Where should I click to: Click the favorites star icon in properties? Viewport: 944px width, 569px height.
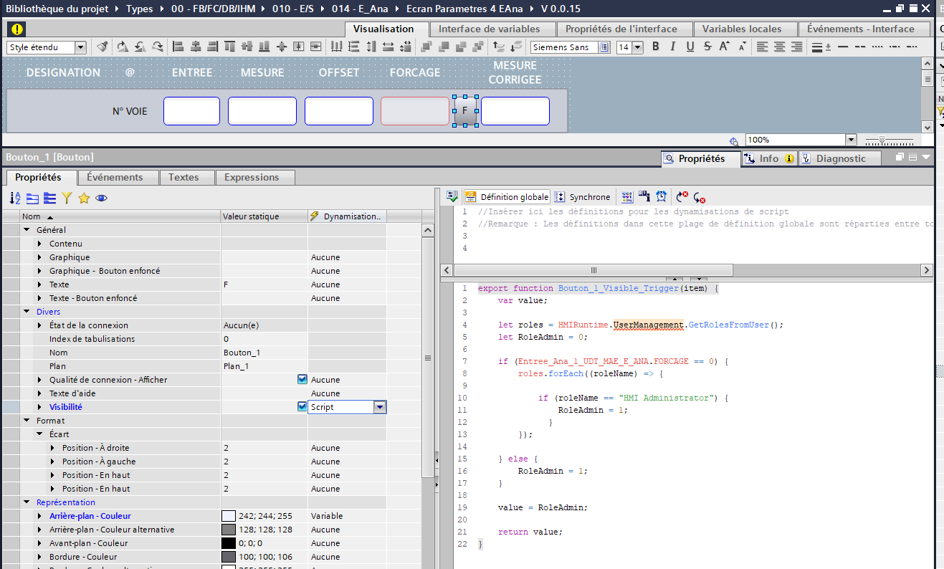tap(84, 199)
